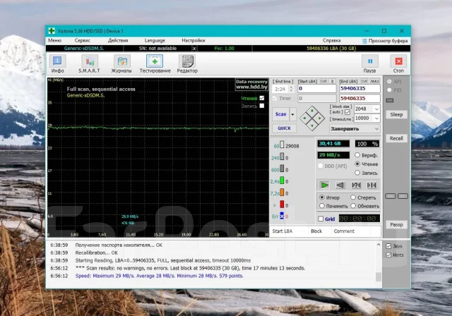Select the Запись mode radio button
Screen dimensions: 452x316
[357, 173]
